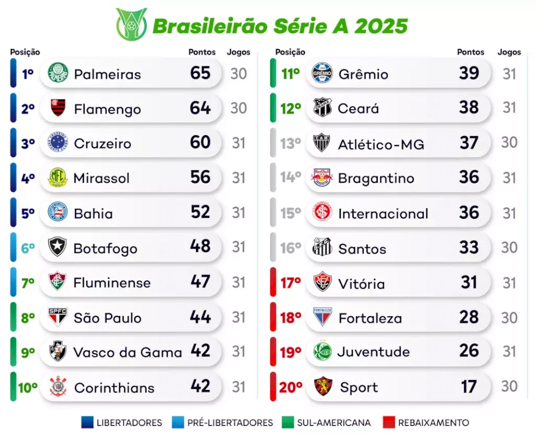
Task: Select the Cruzeiro team badge
Action: 57,143
